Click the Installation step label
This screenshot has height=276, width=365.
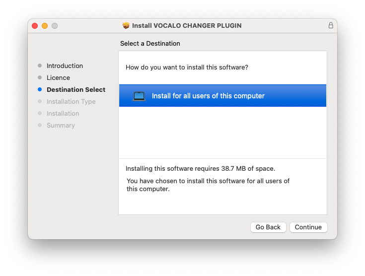click(x=63, y=113)
